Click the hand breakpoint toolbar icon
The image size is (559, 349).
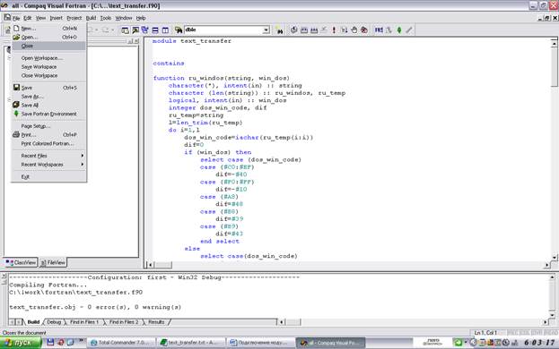click(x=354, y=30)
